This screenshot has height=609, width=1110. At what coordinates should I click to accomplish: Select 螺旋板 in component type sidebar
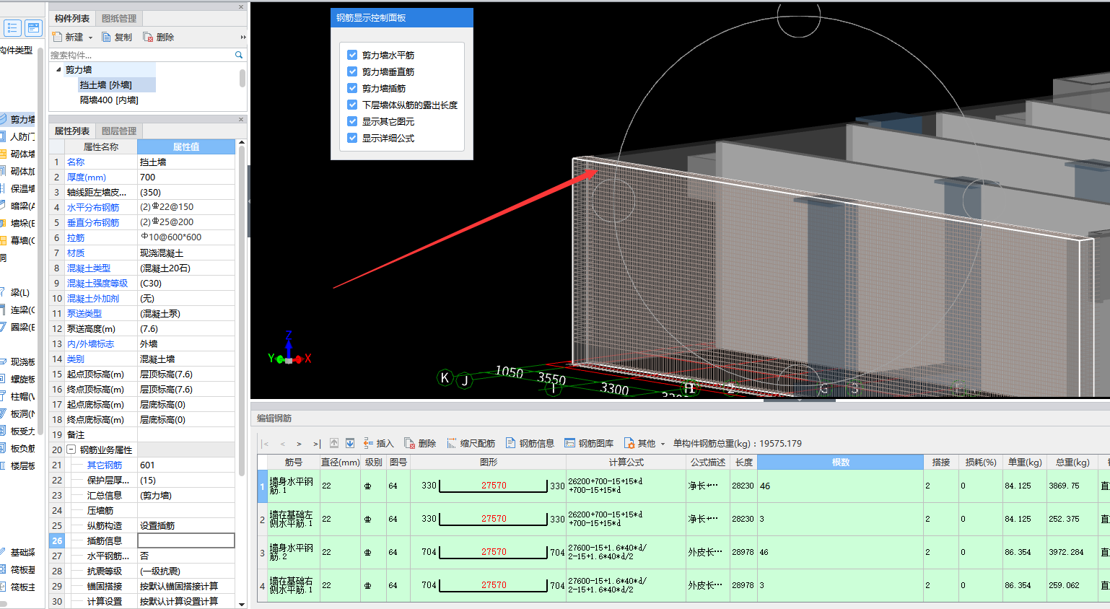(18, 379)
